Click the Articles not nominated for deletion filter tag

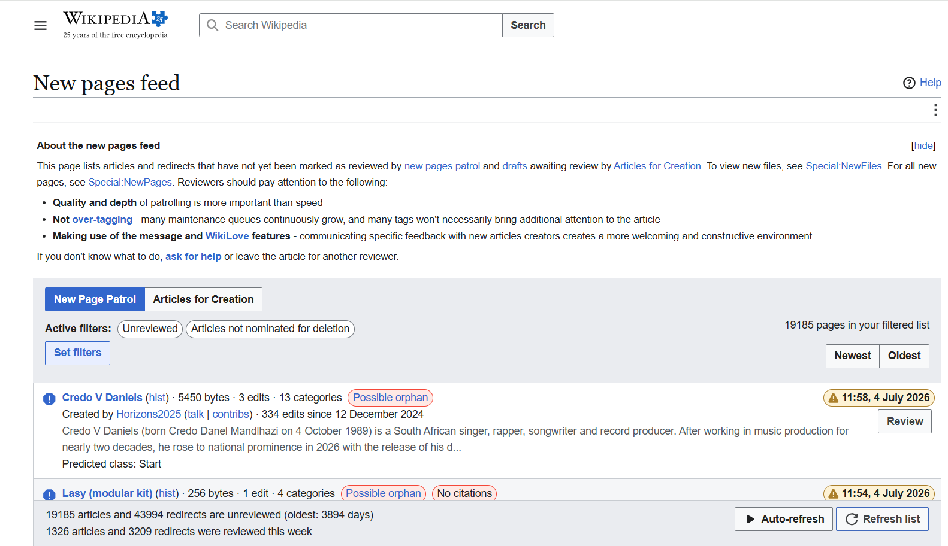click(270, 329)
